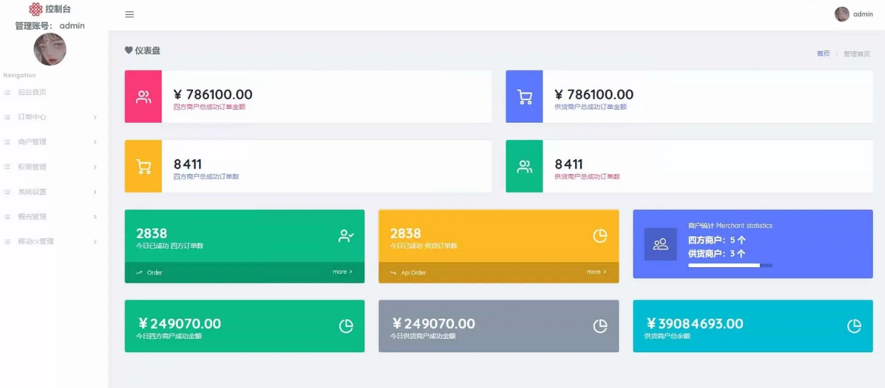
Task: Click more link on green Order card
Action: [x=343, y=272]
